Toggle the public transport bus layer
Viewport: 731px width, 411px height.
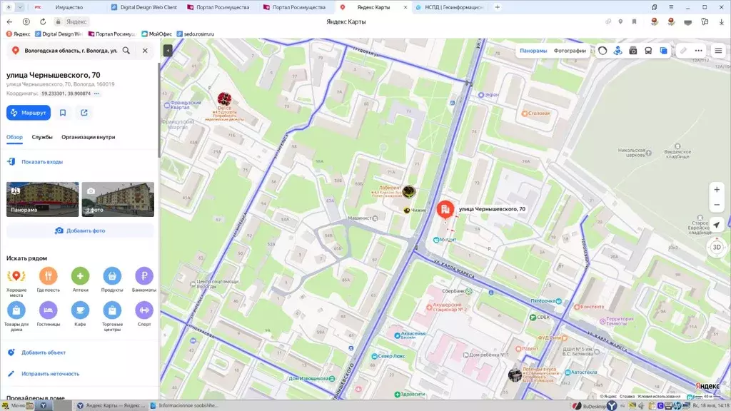point(648,51)
